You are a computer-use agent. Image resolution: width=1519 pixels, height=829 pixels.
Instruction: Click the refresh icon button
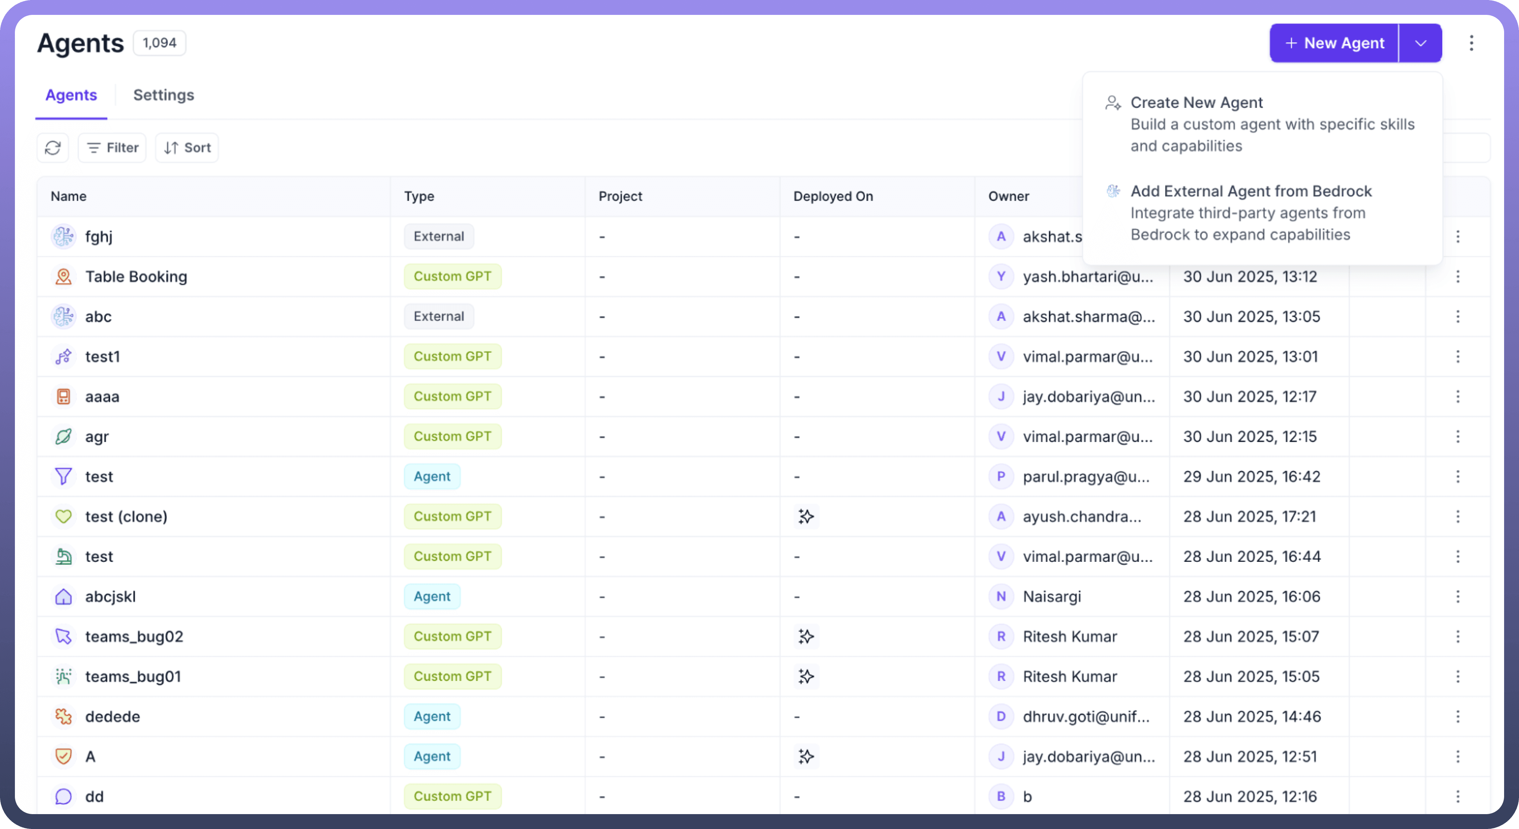[53, 147]
